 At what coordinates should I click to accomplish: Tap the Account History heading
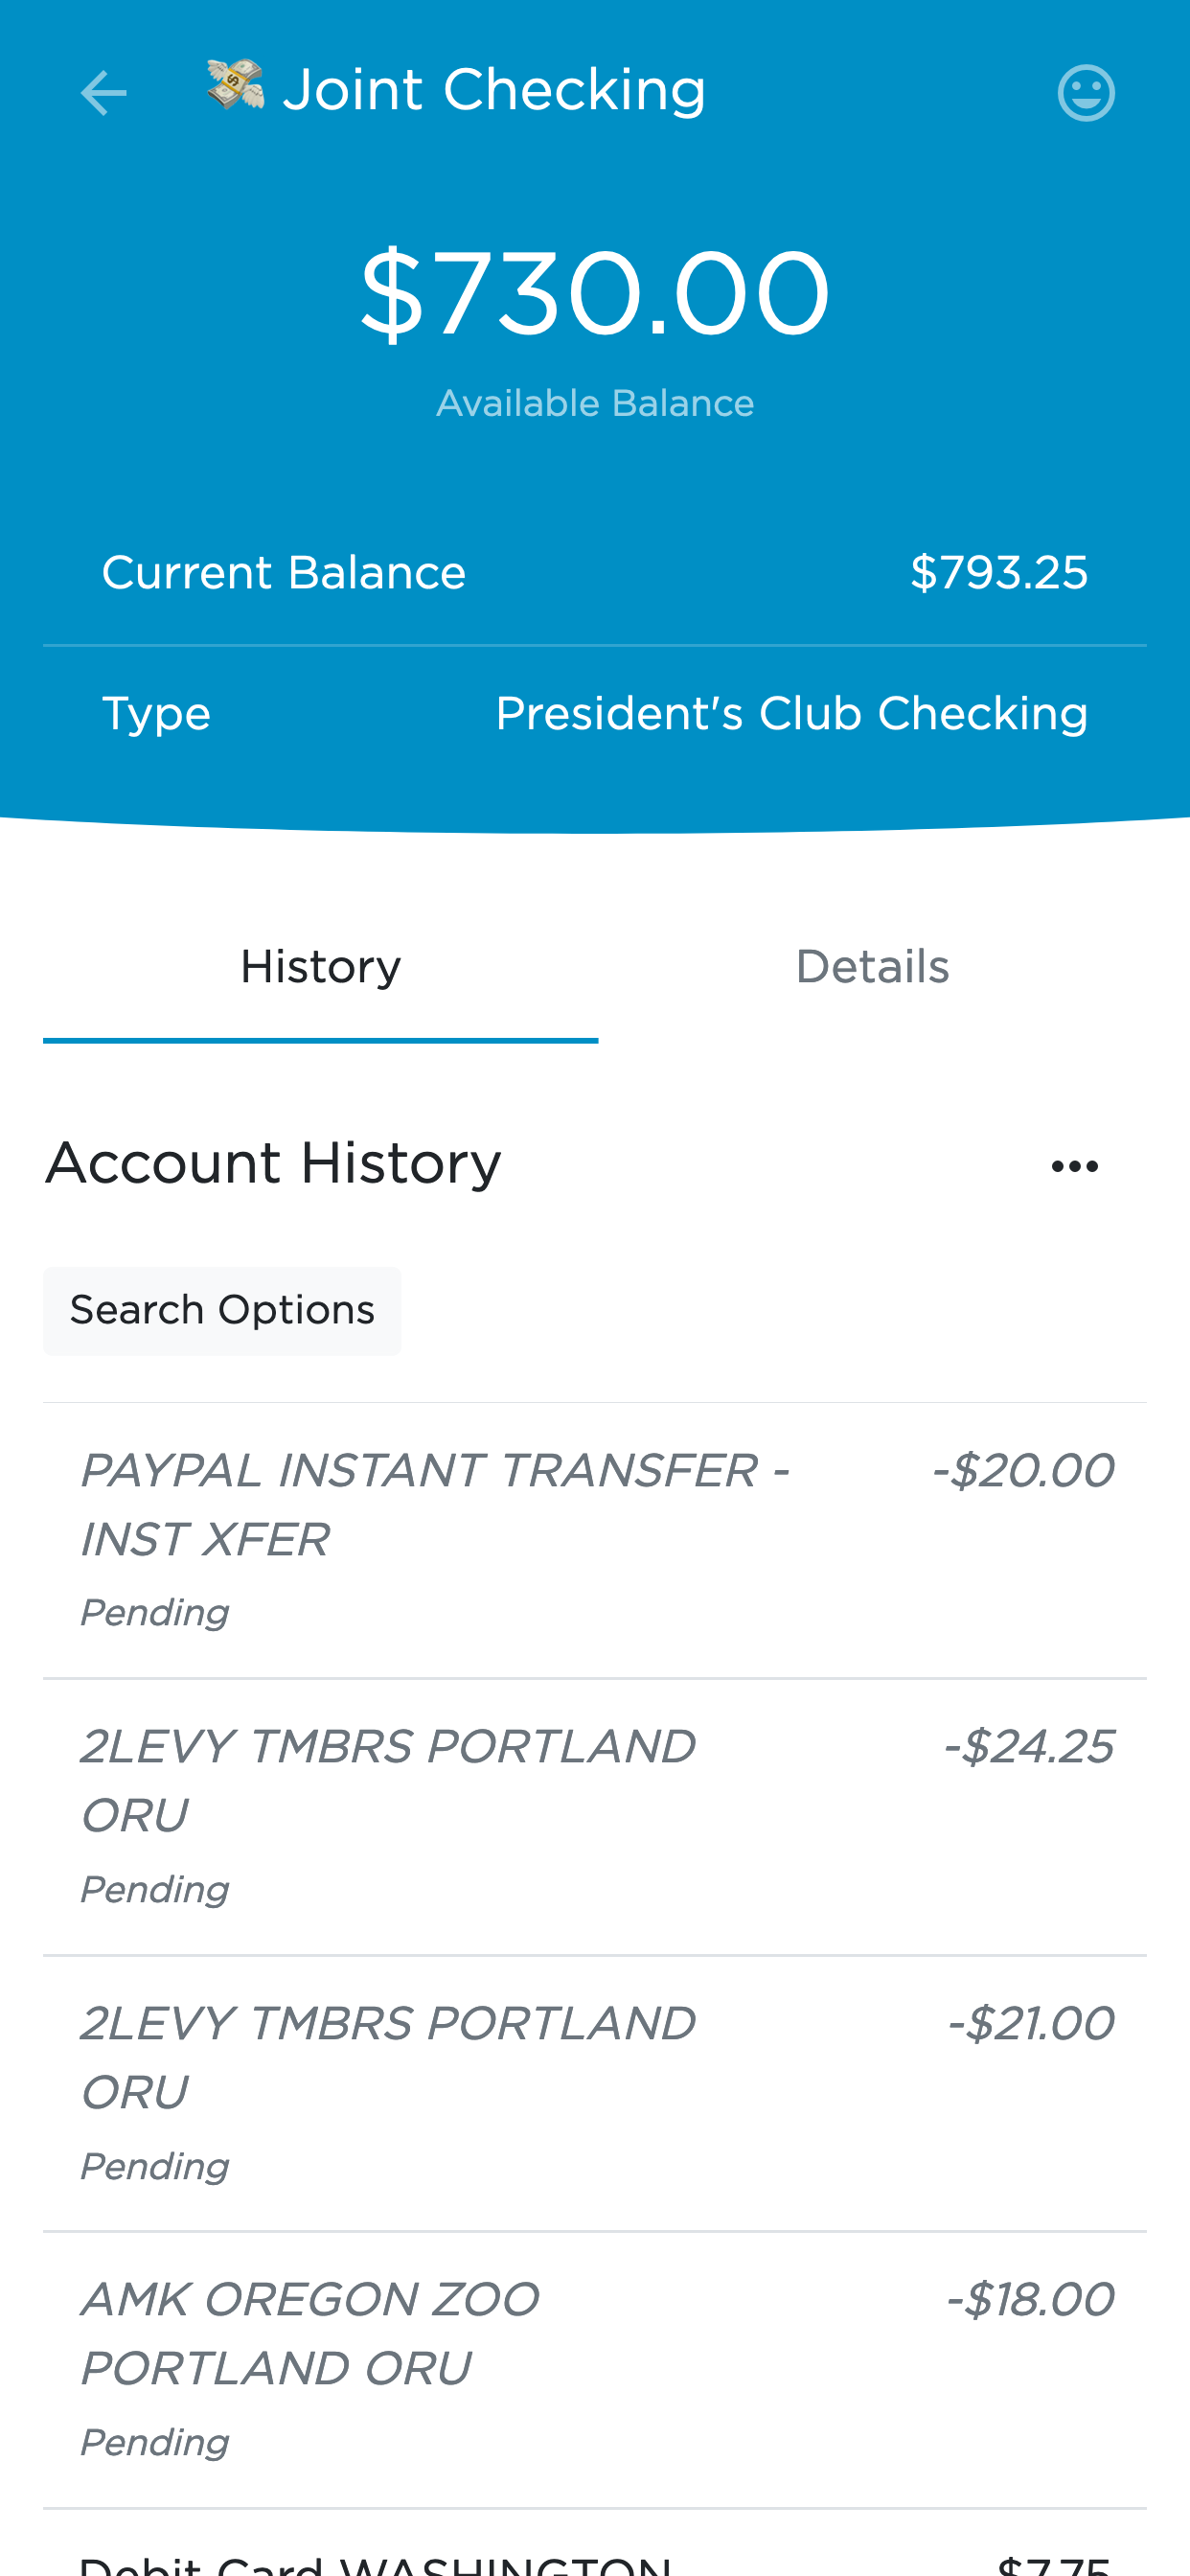[x=273, y=1163]
